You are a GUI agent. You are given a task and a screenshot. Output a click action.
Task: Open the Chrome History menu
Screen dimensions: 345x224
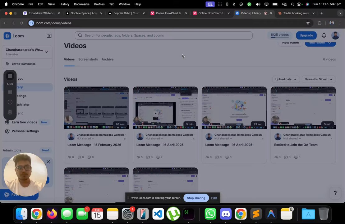[x=64, y=4]
